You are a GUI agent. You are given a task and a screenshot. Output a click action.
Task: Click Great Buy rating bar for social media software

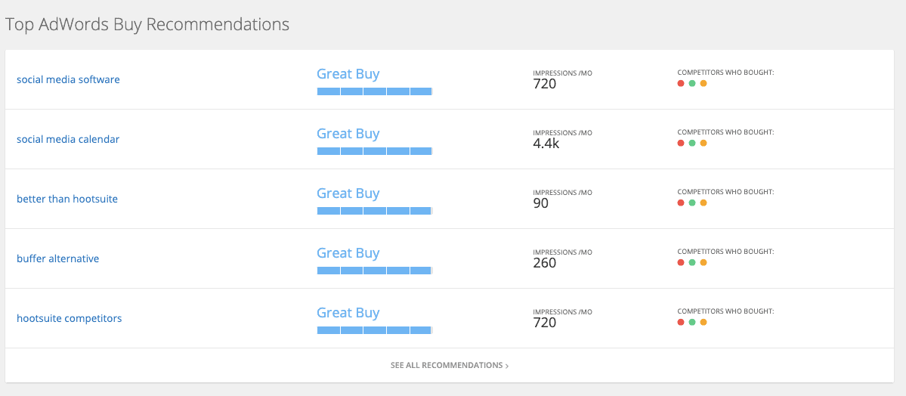tap(374, 91)
